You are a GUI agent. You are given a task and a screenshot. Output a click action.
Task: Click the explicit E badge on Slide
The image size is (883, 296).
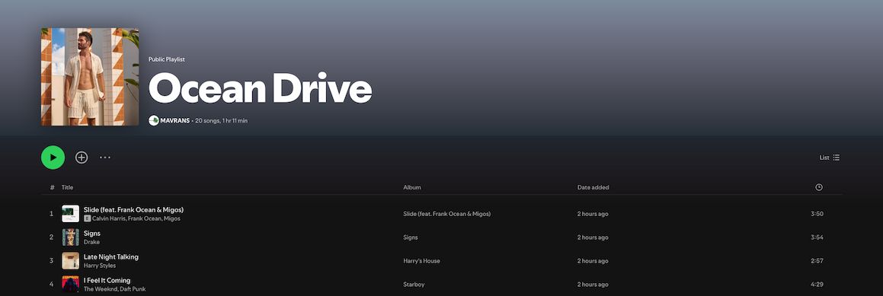pos(88,218)
